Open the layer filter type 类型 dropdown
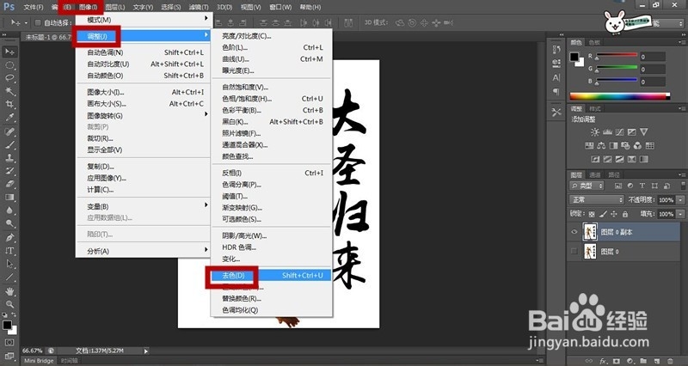The image size is (688, 366). 587,186
